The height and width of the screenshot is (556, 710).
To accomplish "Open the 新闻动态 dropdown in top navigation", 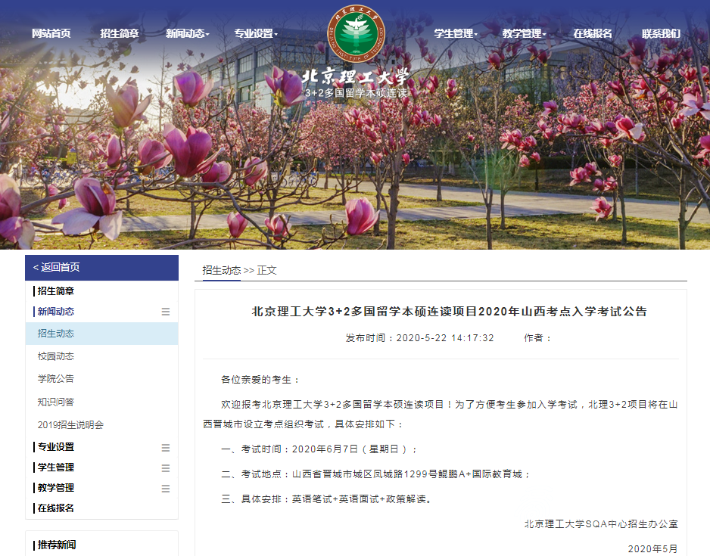I will coord(188,33).
